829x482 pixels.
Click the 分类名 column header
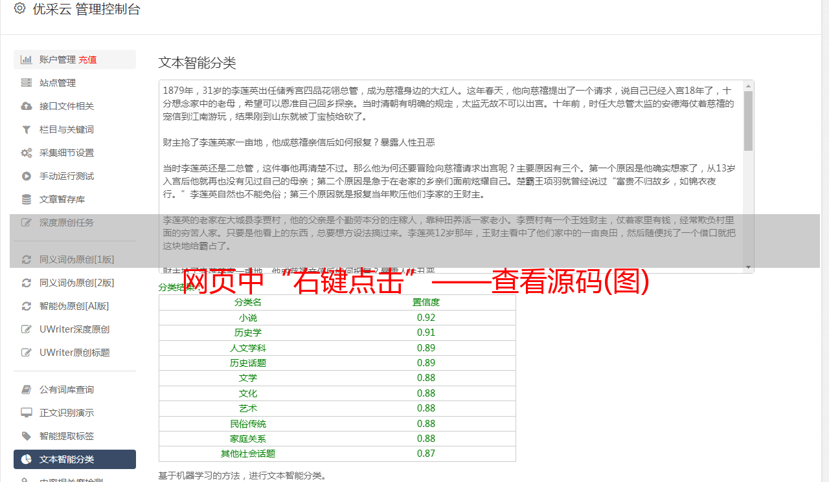[x=248, y=302]
